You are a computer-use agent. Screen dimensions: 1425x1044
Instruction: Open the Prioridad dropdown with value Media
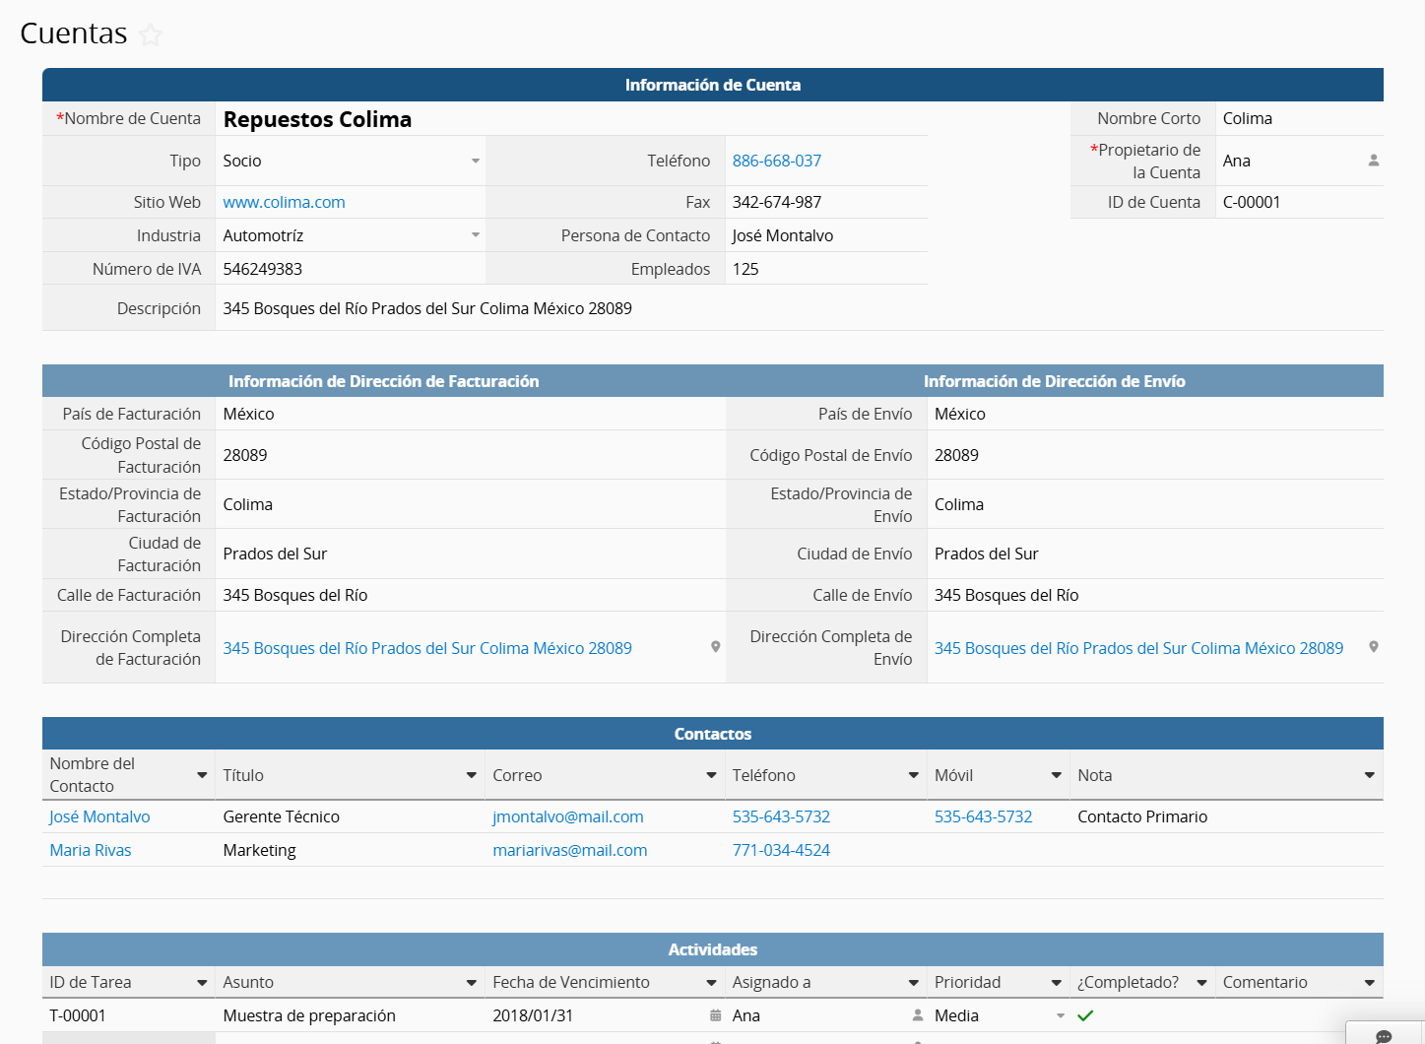coord(1060,1015)
